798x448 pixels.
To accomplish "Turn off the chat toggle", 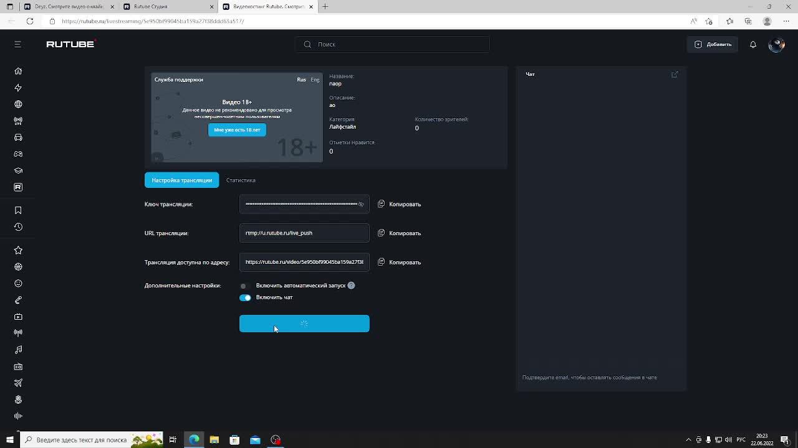I will [x=245, y=297].
